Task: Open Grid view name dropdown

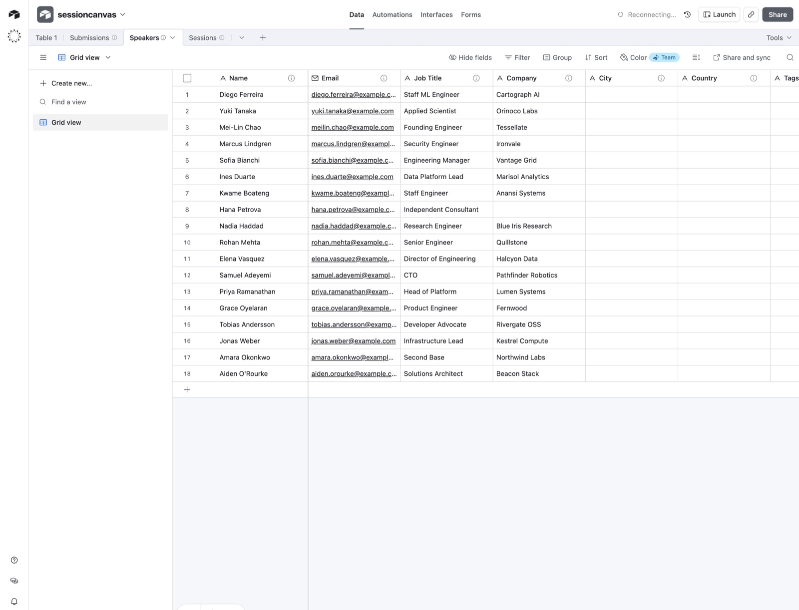Action: [84, 57]
